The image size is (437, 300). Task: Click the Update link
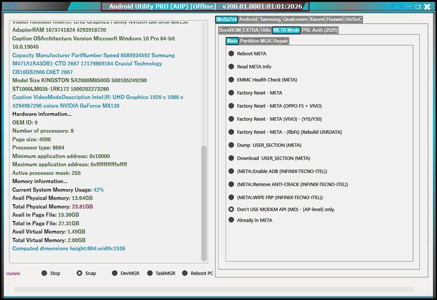pos(13,273)
